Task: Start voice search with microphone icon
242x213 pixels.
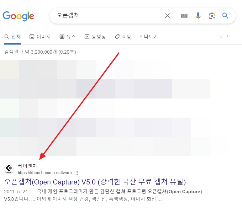Action: point(198,16)
